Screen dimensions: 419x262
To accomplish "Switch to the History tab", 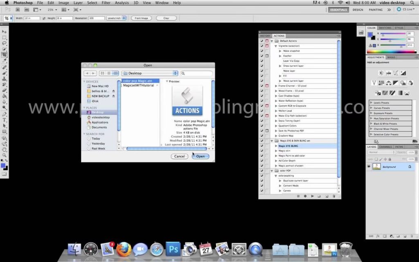I will (x=265, y=36).
